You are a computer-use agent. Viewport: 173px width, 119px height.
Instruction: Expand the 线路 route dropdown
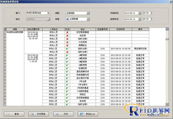[88, 13]
